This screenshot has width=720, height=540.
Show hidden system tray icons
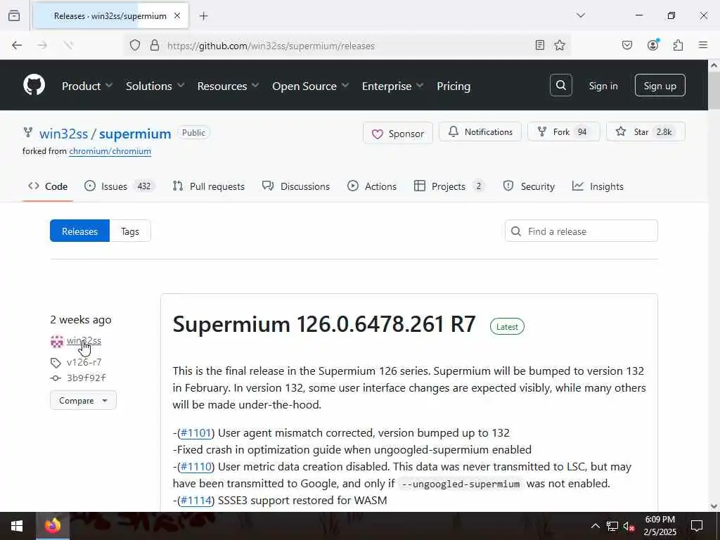click(x=595, y=526)
